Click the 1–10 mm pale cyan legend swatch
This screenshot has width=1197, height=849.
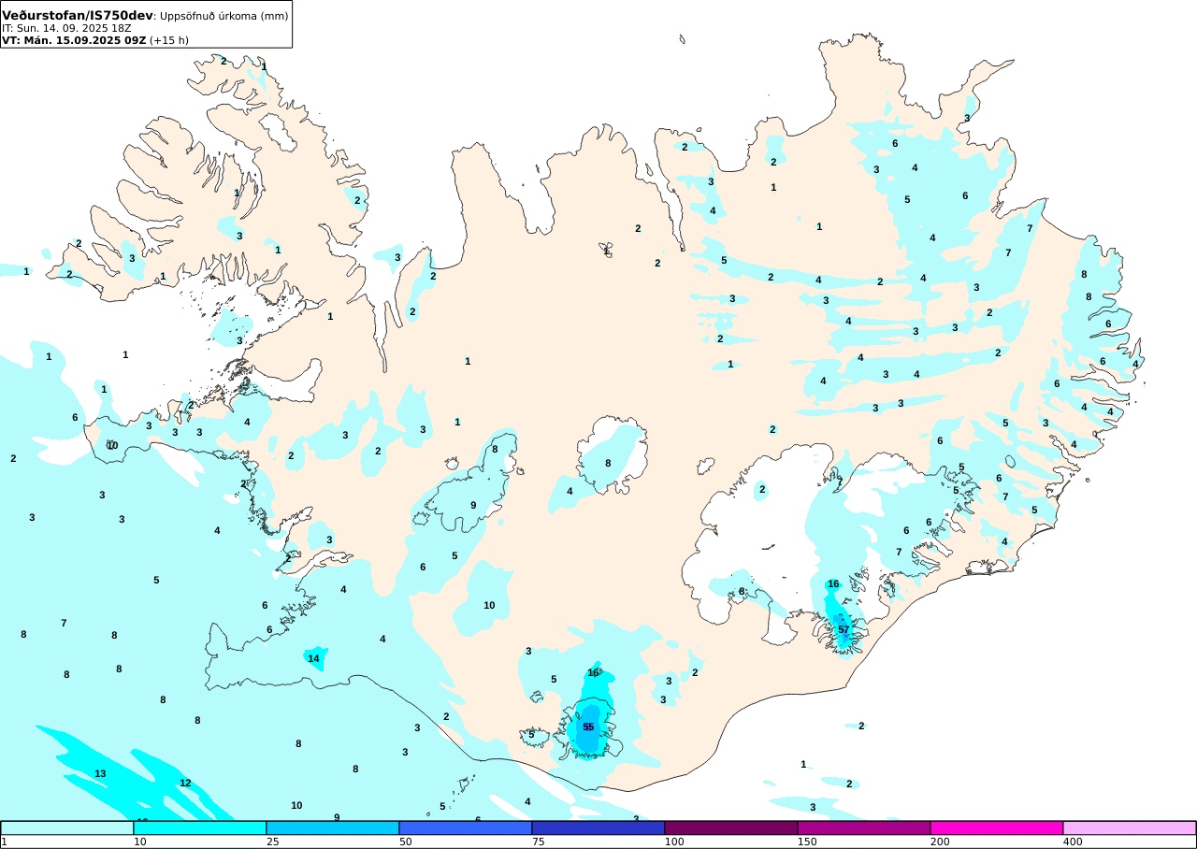67,827
